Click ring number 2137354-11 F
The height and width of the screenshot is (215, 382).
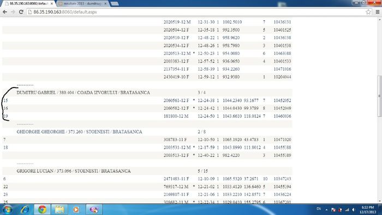click(x=176, y=69)
